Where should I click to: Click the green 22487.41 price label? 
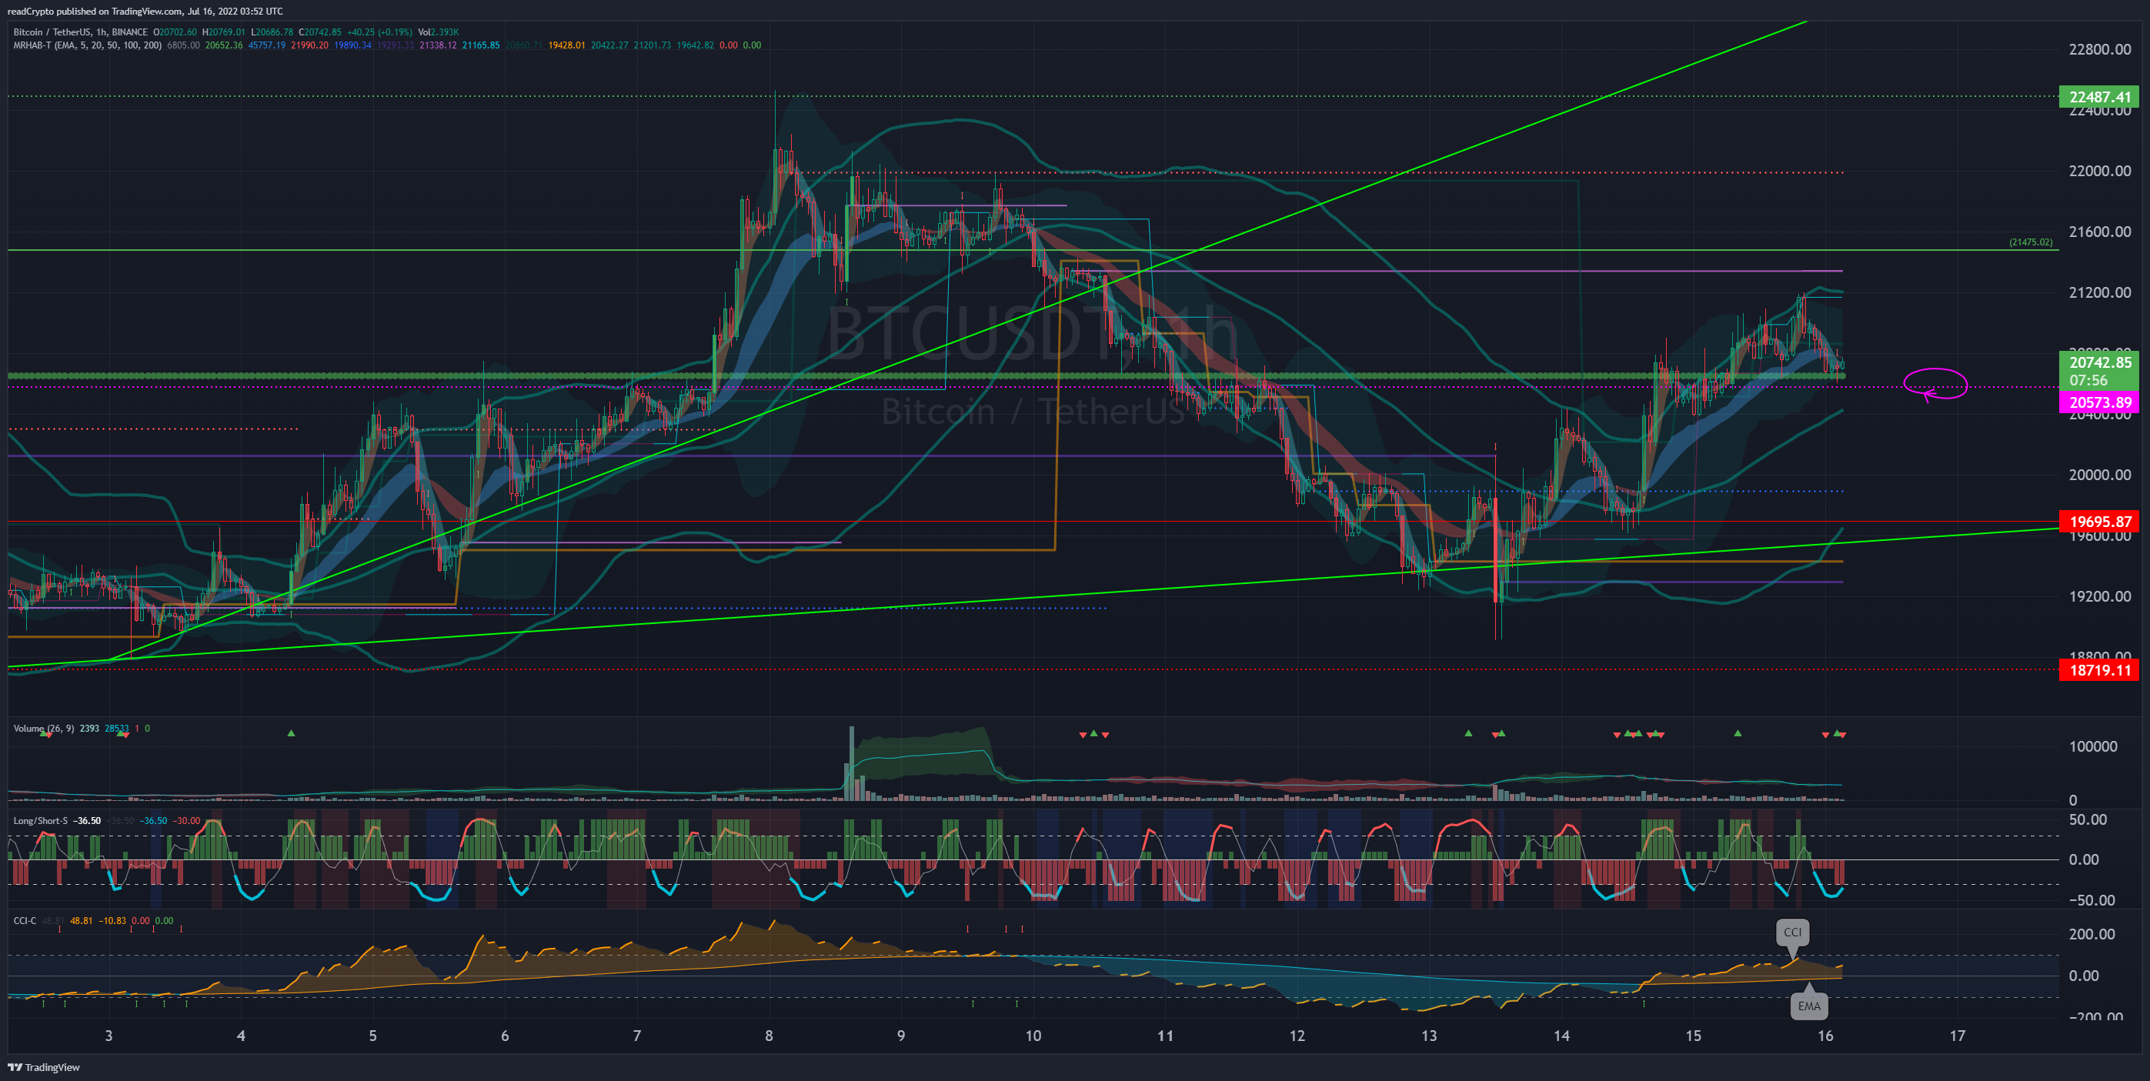tap(2099, 97)
